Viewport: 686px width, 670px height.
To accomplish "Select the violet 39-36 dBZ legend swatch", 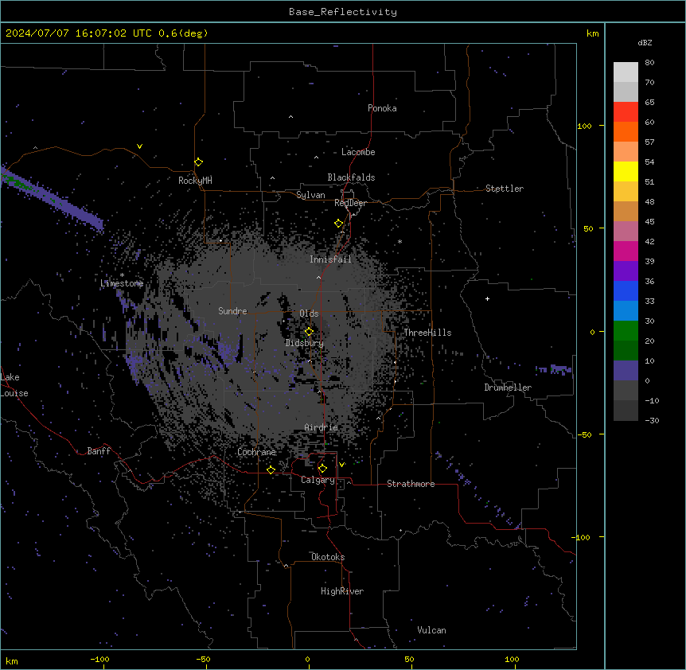I will point(626,271).
